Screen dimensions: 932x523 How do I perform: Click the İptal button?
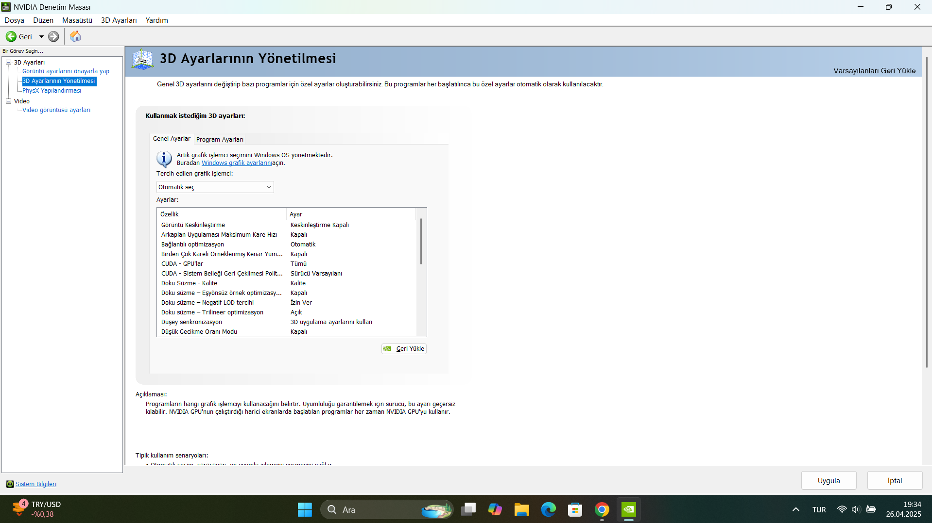point(895,481)
